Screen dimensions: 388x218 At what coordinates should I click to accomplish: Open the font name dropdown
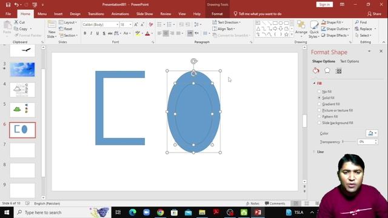click(117, 25)
